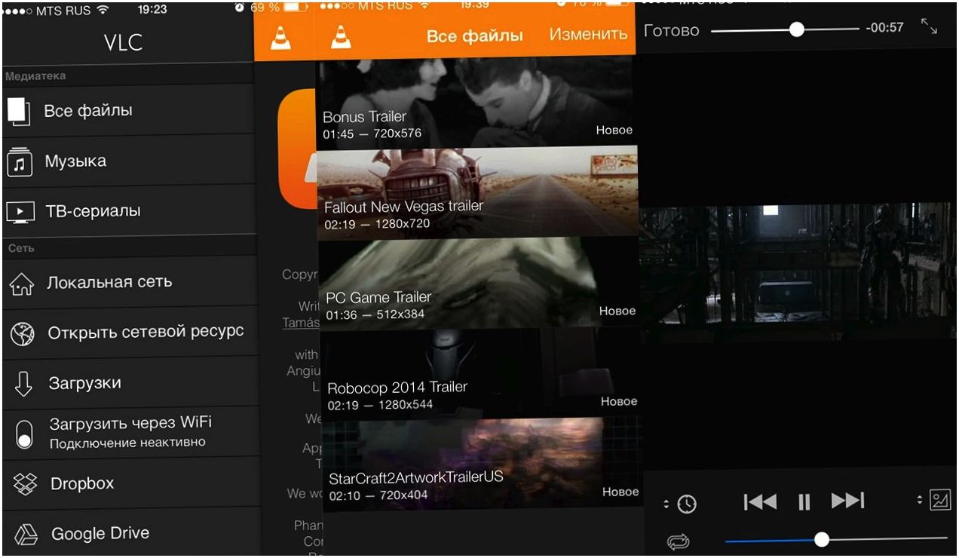Image resolution: width=959 pixels, height=558 pixels.
Task: Click the Dropbox logo icon
Action: click(x=25, y=484)
